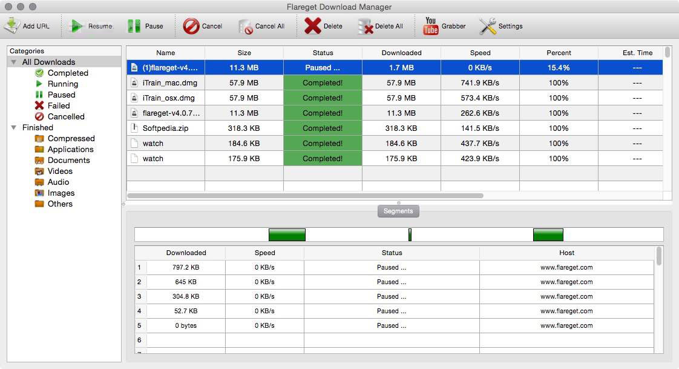This screenshot has width=679, height=369.
Task: Click the Resume toolbar label
Action: click(x=100, y=26)
